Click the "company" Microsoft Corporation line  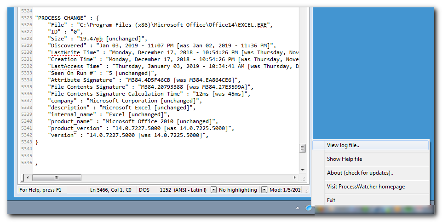point(125,101)
